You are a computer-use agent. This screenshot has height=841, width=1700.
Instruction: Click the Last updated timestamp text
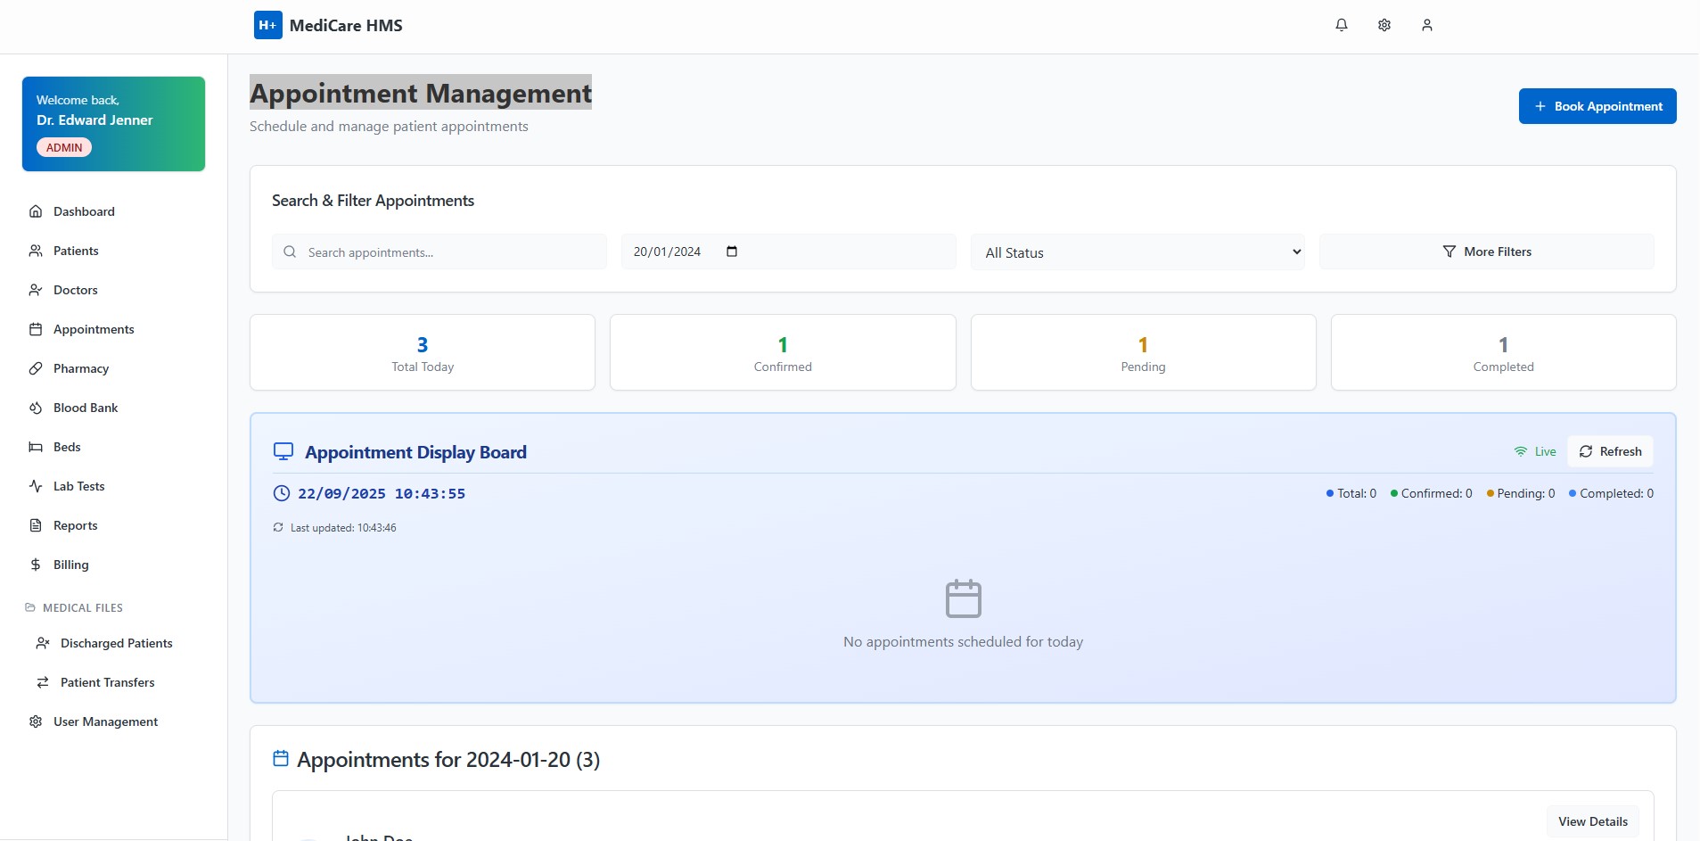(343, 528)
